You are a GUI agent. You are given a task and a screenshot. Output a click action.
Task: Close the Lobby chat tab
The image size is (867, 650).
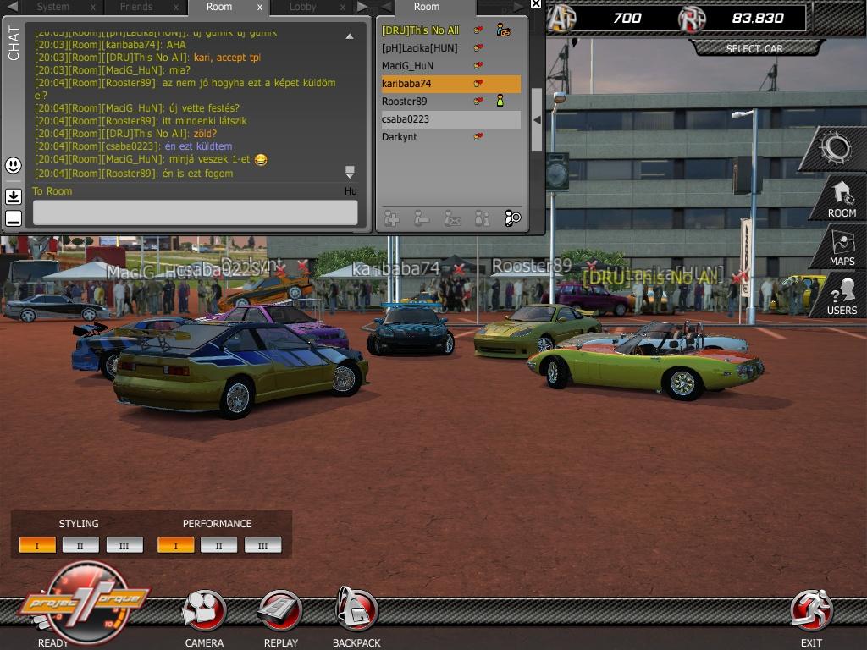tap(343, 7)
